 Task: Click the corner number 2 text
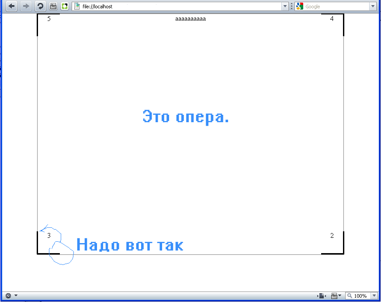pyautogui.click(x=332, y=236)
